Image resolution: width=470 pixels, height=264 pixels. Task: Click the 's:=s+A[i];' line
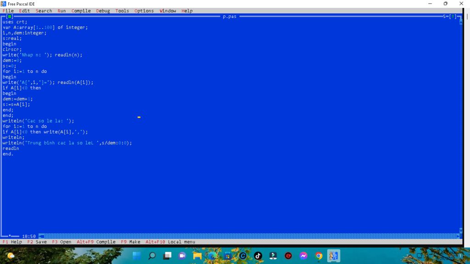pyautogui.click(x=16, y=104)
